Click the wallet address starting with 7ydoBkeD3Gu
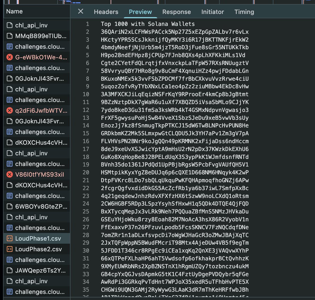Image resolution: width=315 pixels, height=300 pixels. [175, 110]
